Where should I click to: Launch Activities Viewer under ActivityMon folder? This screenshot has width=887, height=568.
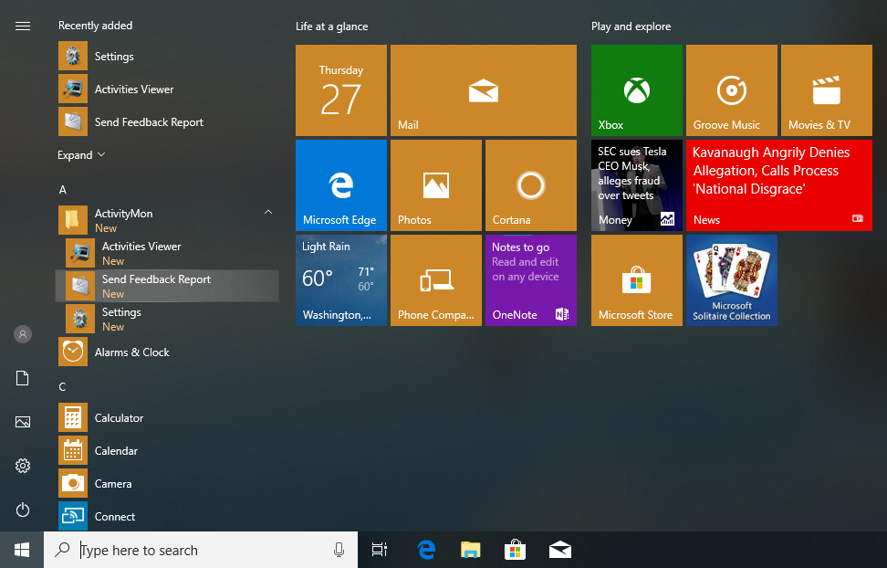click(x=168, y=253)
